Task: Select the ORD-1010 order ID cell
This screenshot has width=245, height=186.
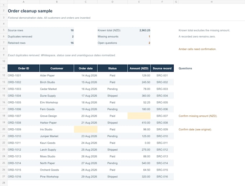Action: (23, 136)
